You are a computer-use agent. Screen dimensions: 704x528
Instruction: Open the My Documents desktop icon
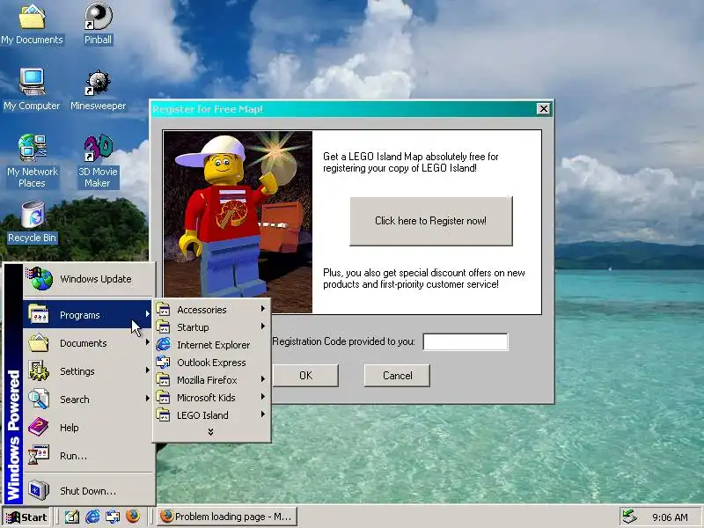pyautogui.click(x=32, y=25)
